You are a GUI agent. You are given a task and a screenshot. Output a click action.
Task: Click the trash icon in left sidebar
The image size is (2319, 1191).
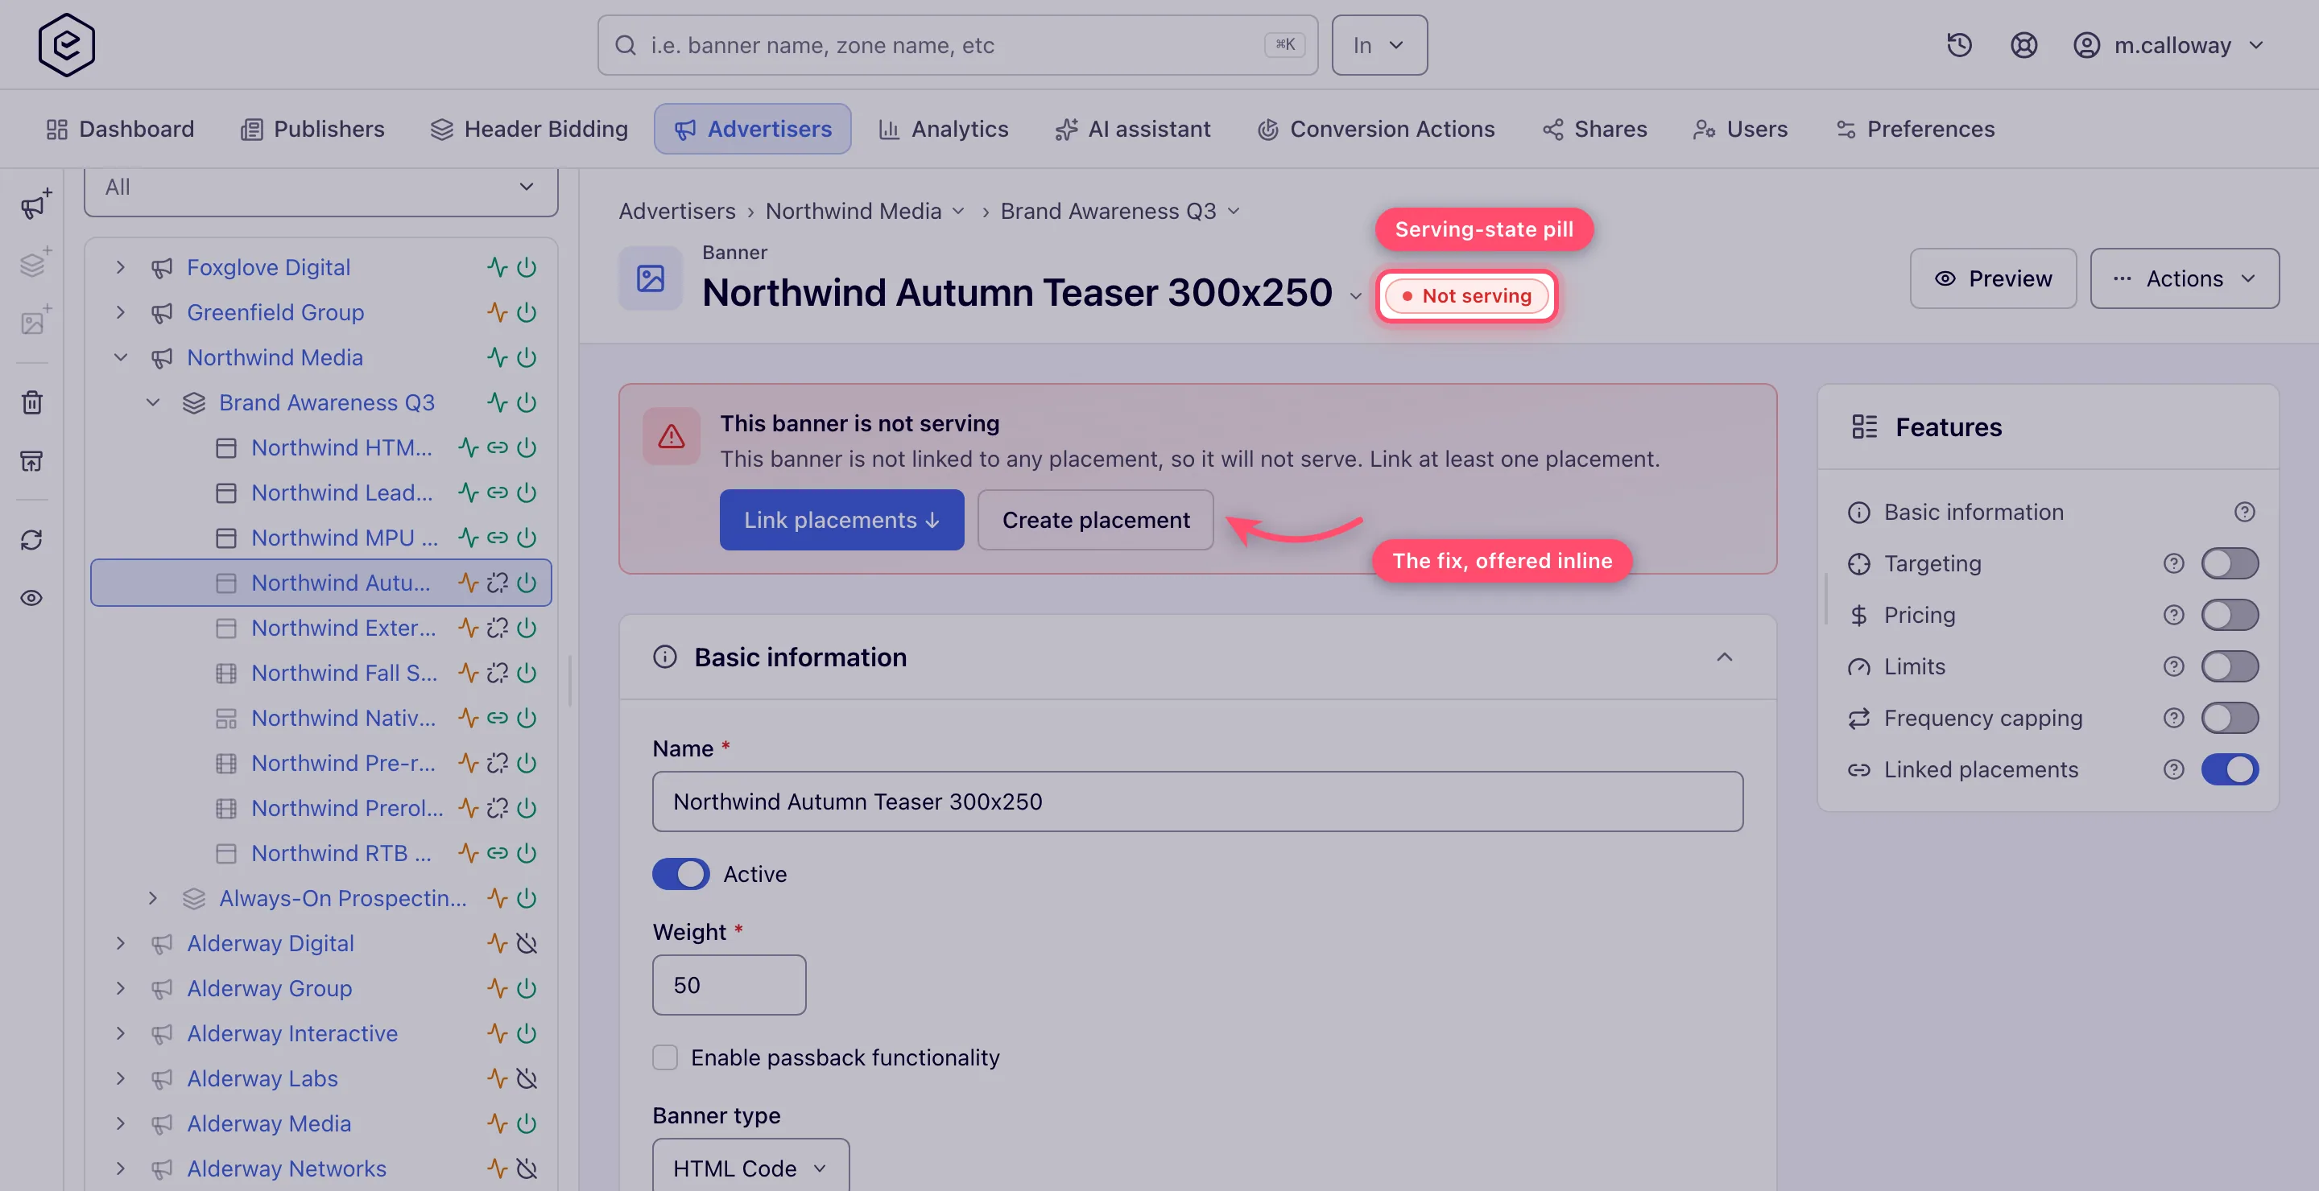pos(32,402)
